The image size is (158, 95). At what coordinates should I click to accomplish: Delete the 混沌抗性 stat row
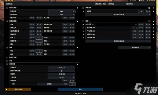[x=153, y=28]
